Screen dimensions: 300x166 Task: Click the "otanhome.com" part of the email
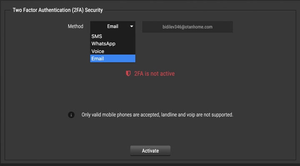(x=198, y=27)
